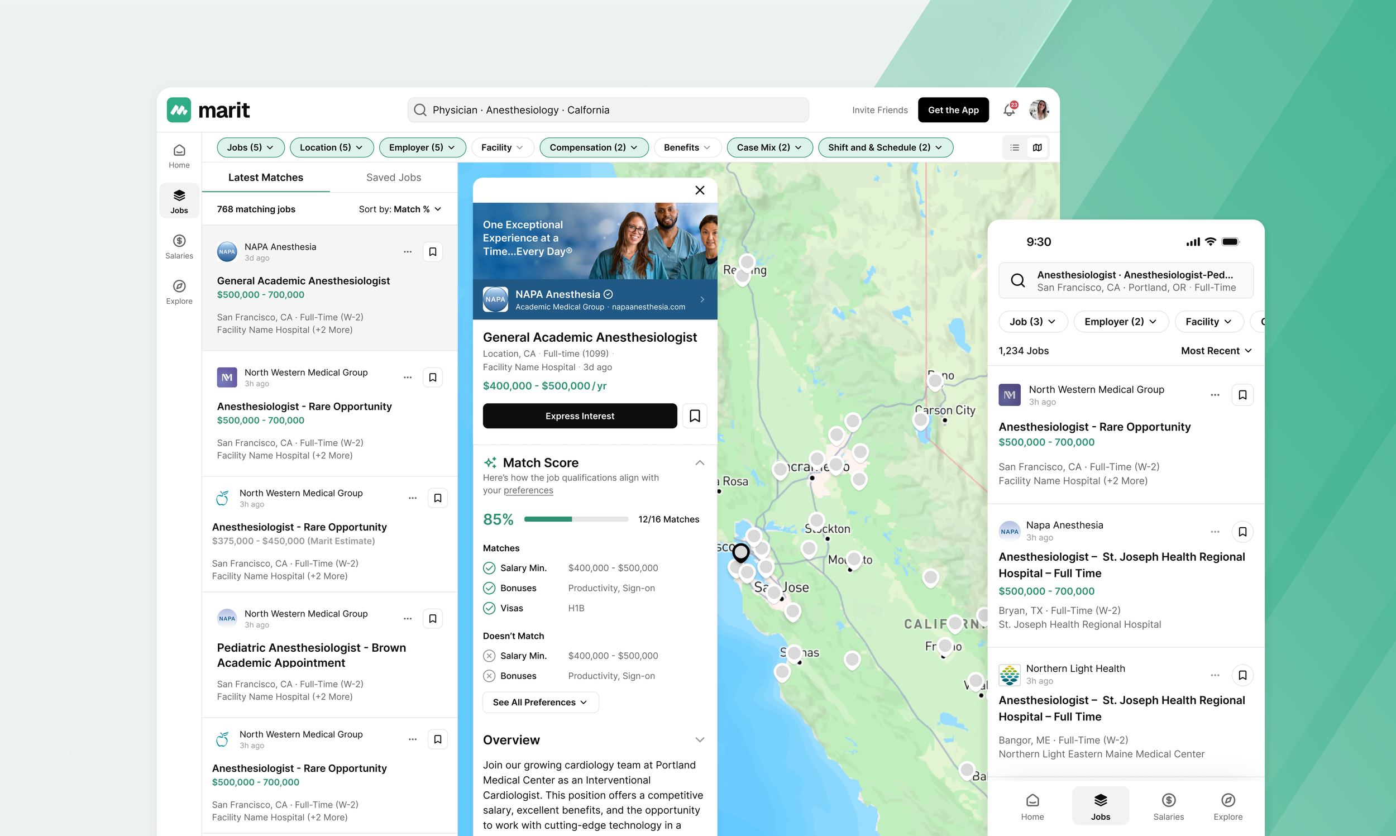Open Salaries in left sidebar
This screenshot has width=1396, height=836.
(179, 247)
